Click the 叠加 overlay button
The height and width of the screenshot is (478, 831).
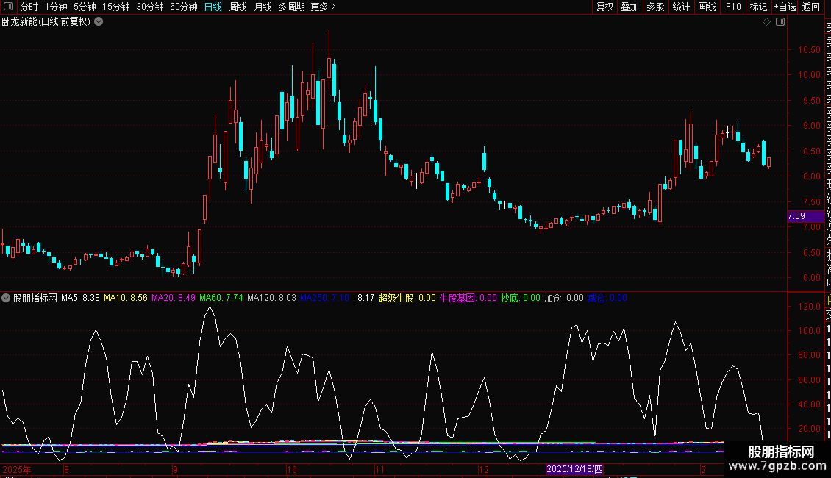pyautogui.click(x=630, y=7)
